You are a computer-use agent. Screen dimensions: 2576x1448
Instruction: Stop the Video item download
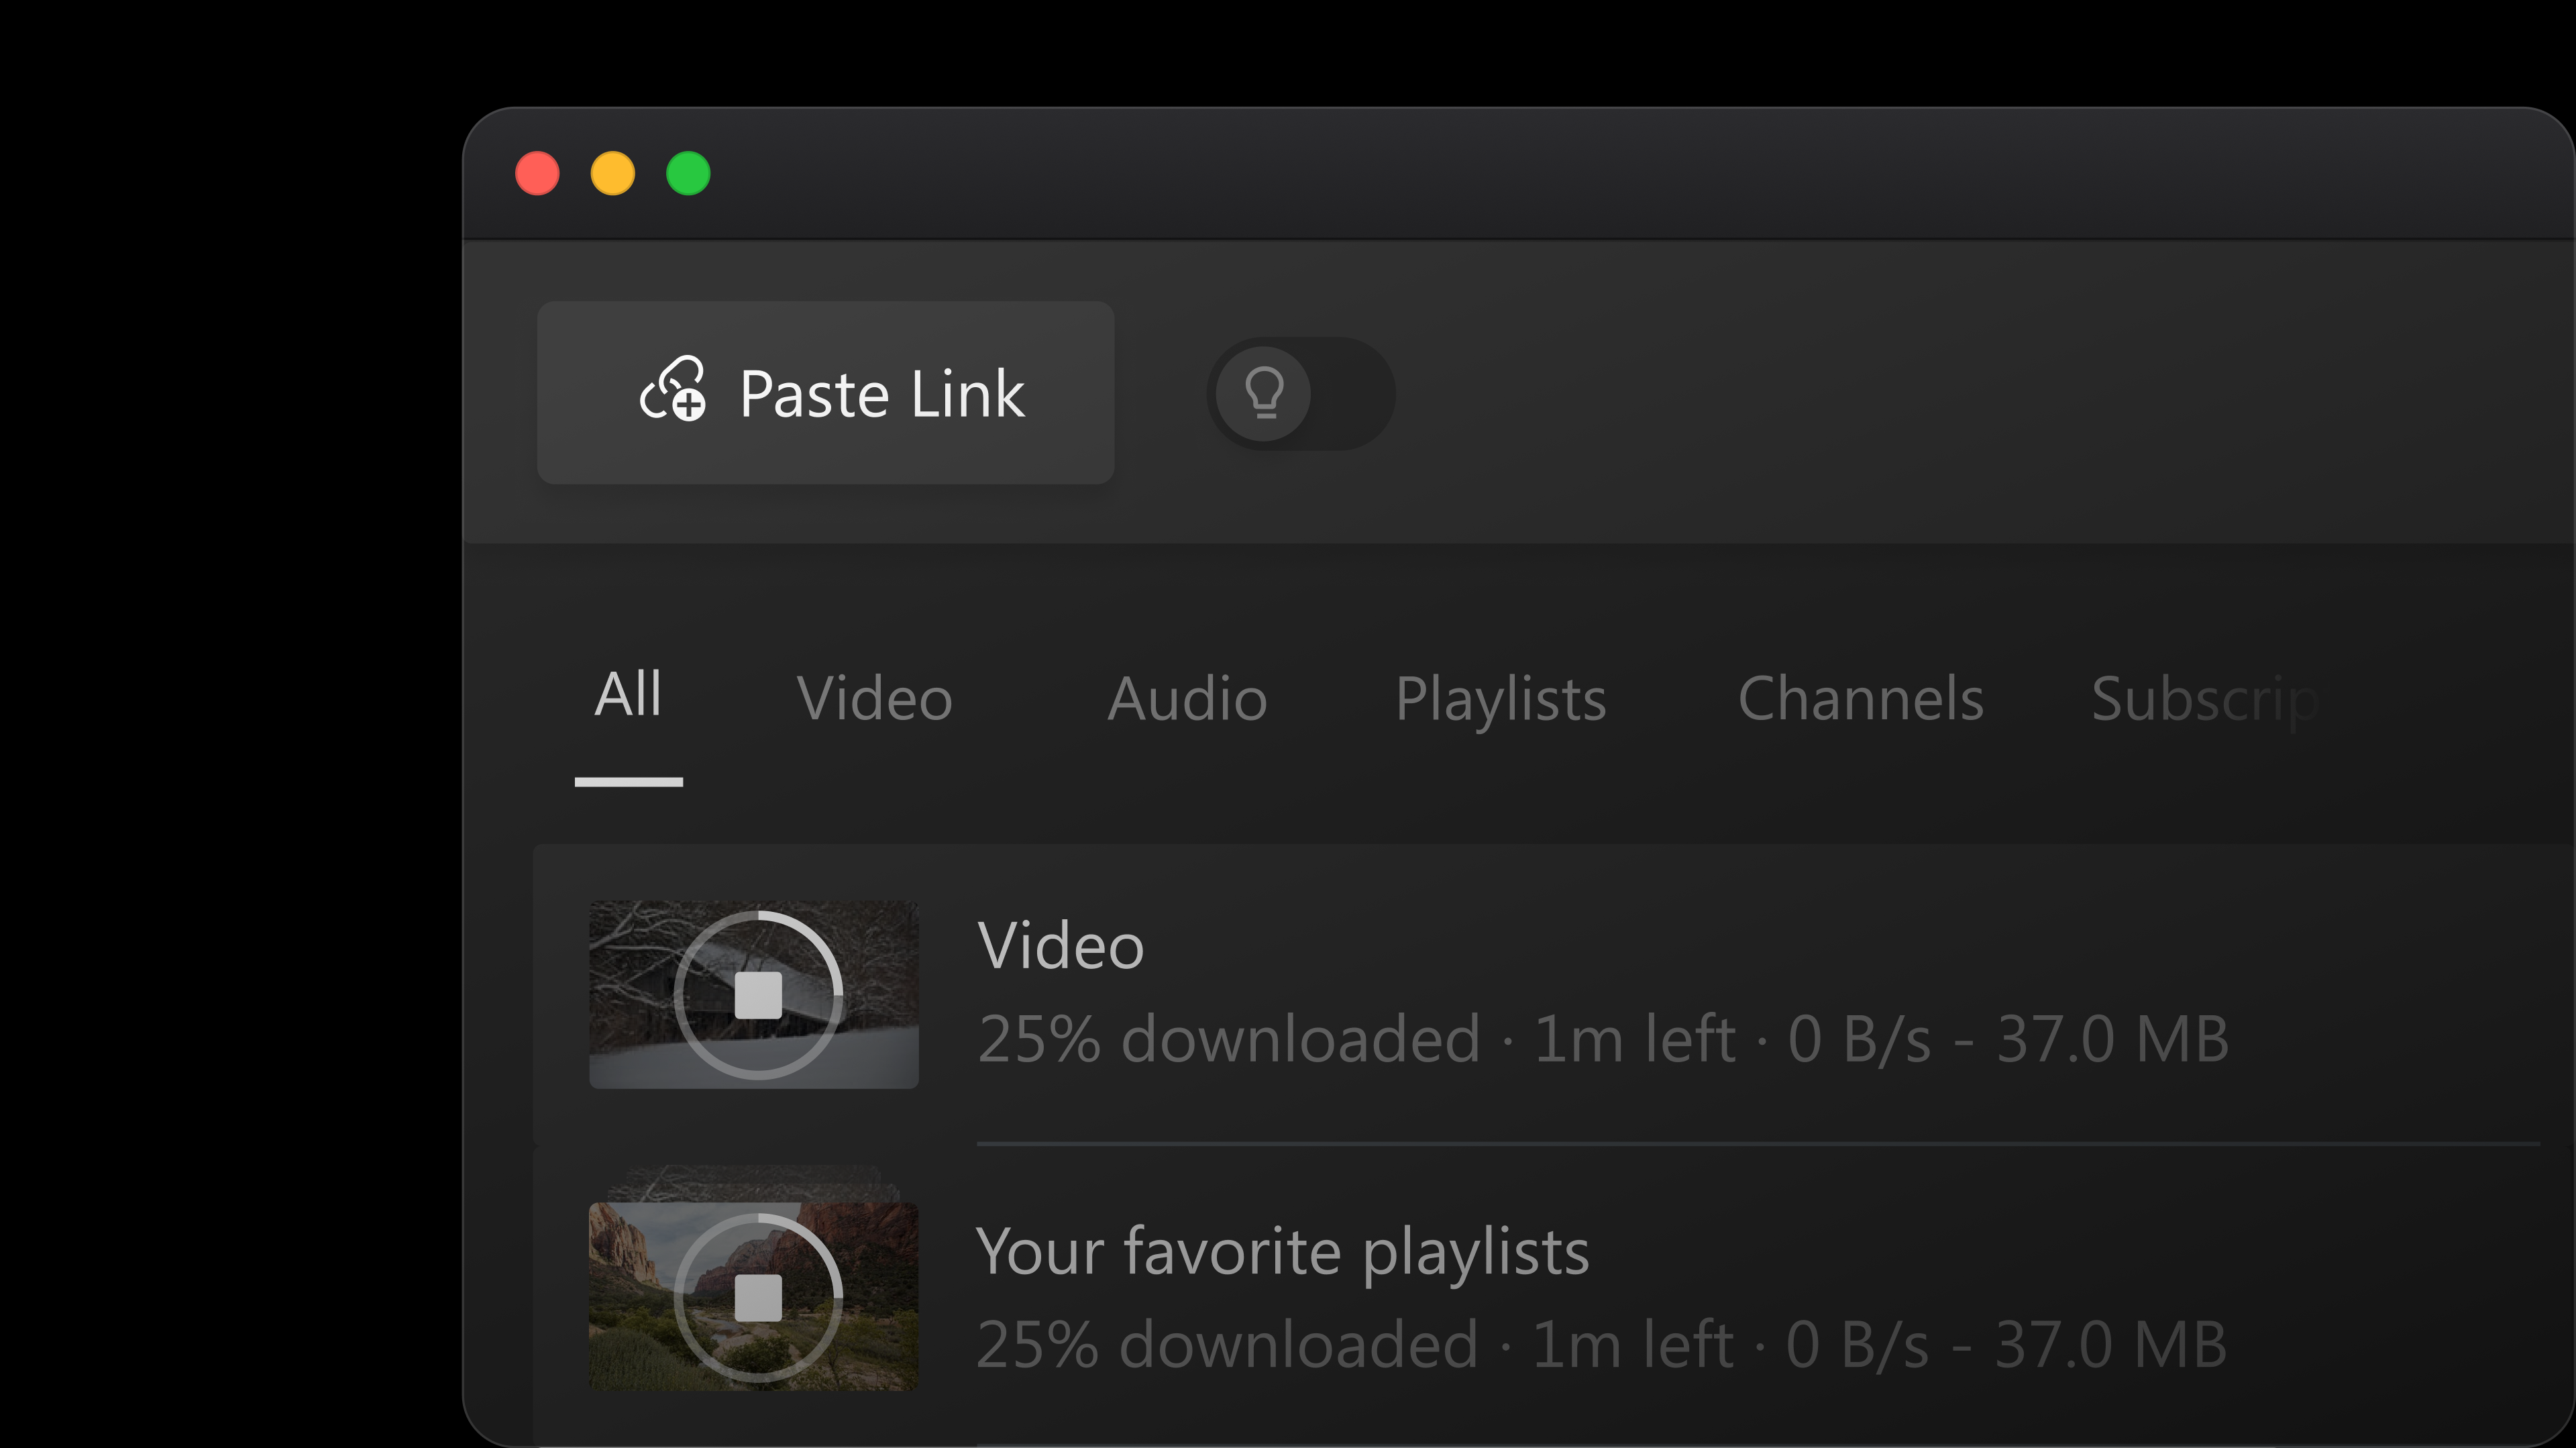758,995
